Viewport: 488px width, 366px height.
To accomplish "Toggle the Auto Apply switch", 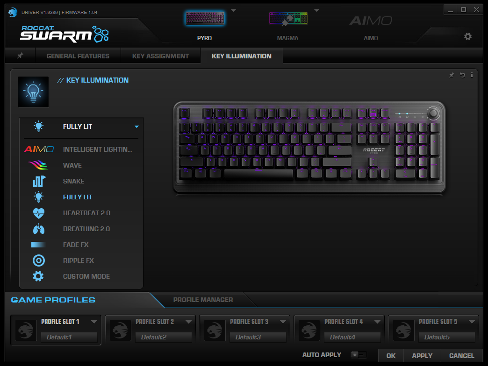I will coord(359,354).
